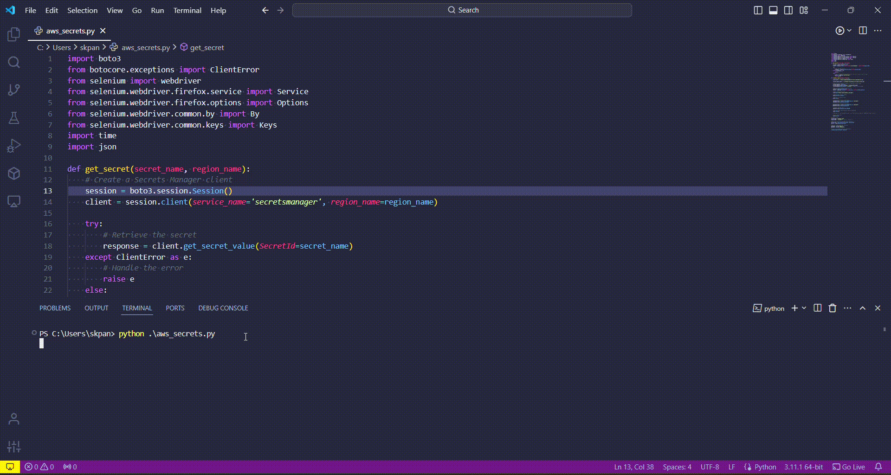Viewport: 891px width, 475px height.
Task: Close the aws_secrets.py tab
Action: [x=103, y=31]
